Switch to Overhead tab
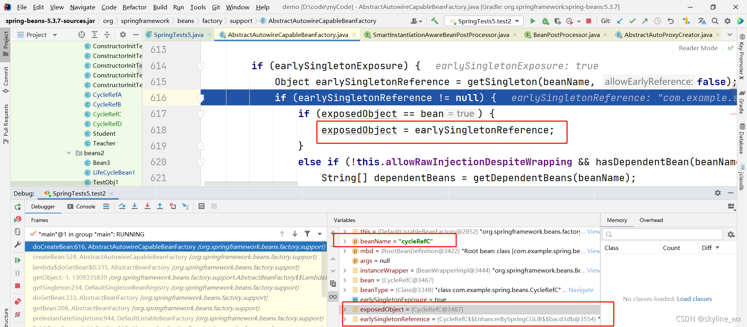 click(651, 220)
